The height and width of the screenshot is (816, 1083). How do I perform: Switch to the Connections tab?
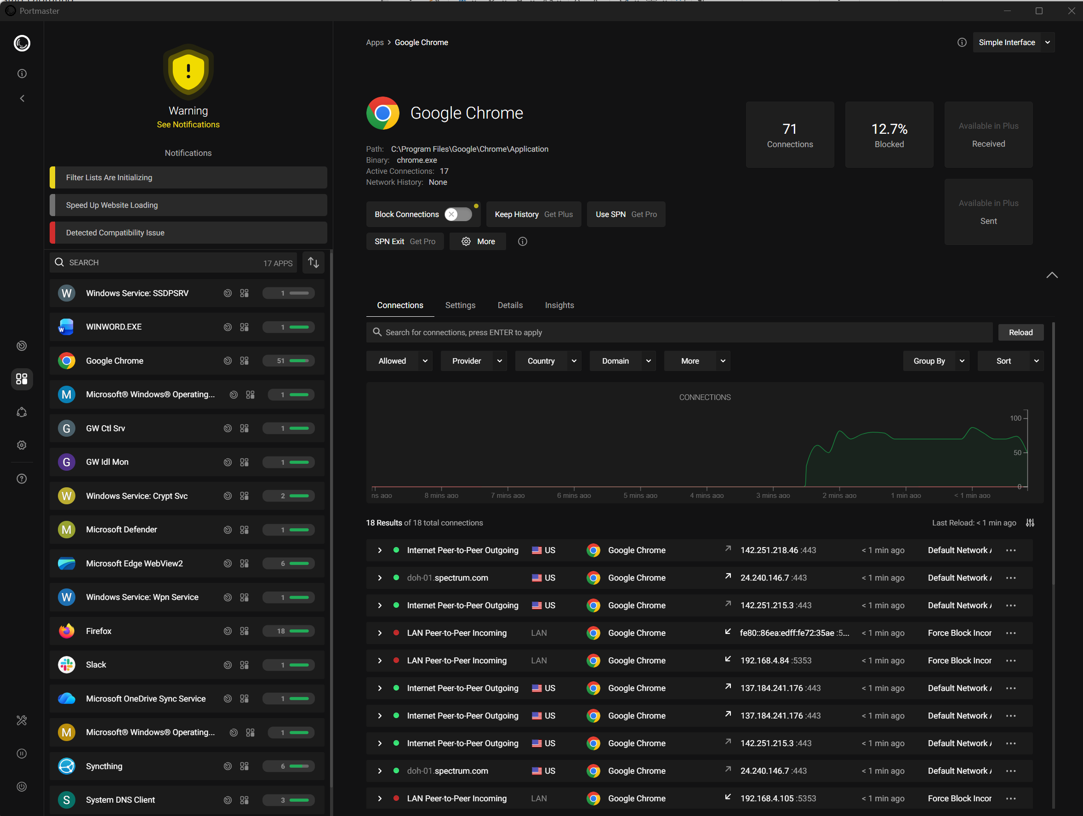click(x=400, y=305)
